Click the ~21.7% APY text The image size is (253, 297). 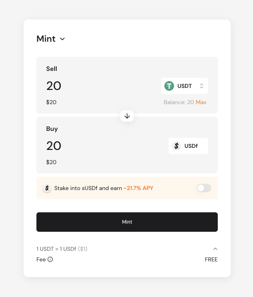click(138, 188)
